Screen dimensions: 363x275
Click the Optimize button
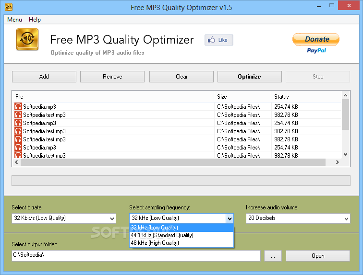pyautogui.click(x=250, y=77)
